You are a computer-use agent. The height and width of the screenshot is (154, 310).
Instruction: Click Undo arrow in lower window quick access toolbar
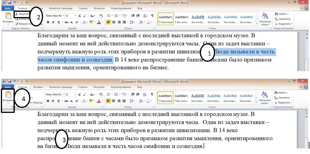click(14, 81)
